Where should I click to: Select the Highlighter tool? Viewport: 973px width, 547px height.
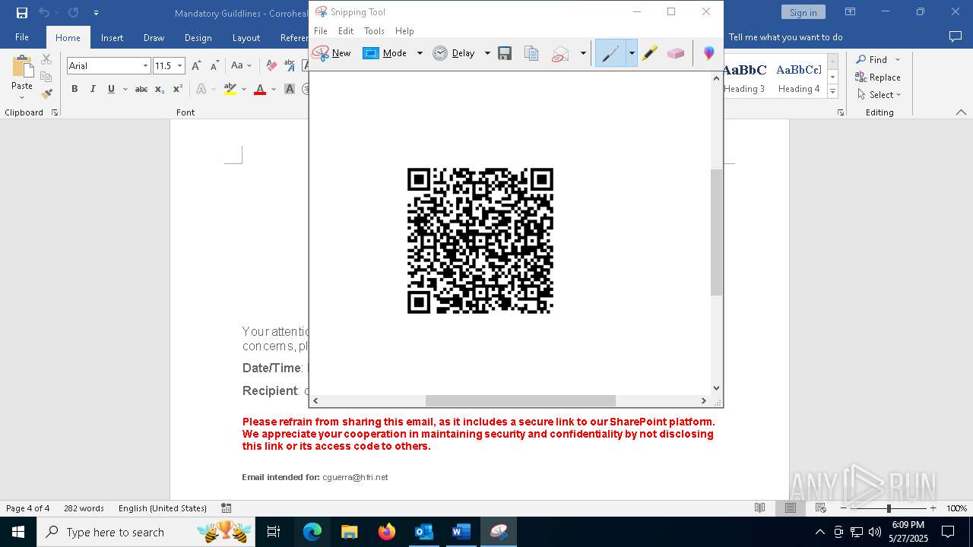649,53
